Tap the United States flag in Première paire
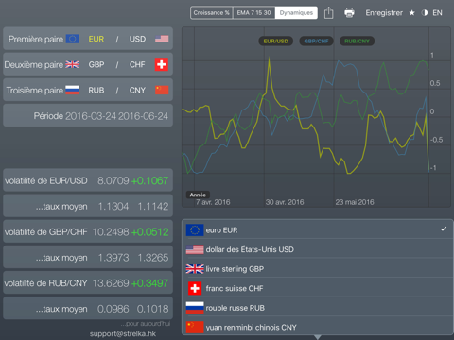The height and width of the screenshot is (340, 454). pyautogui.click(x=162, y=39)
